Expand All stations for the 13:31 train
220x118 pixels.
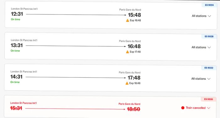[x=201, y=47]
